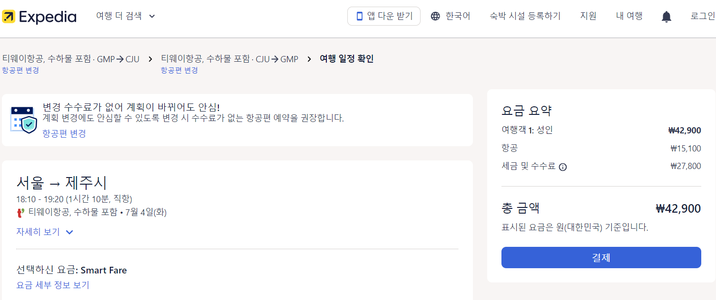Click the T'way airline logo icon
The image size is (716, 300).
point(20,212)
